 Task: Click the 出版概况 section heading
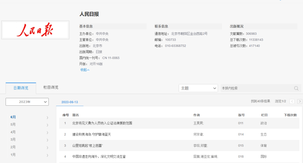[x=237, y=26]
